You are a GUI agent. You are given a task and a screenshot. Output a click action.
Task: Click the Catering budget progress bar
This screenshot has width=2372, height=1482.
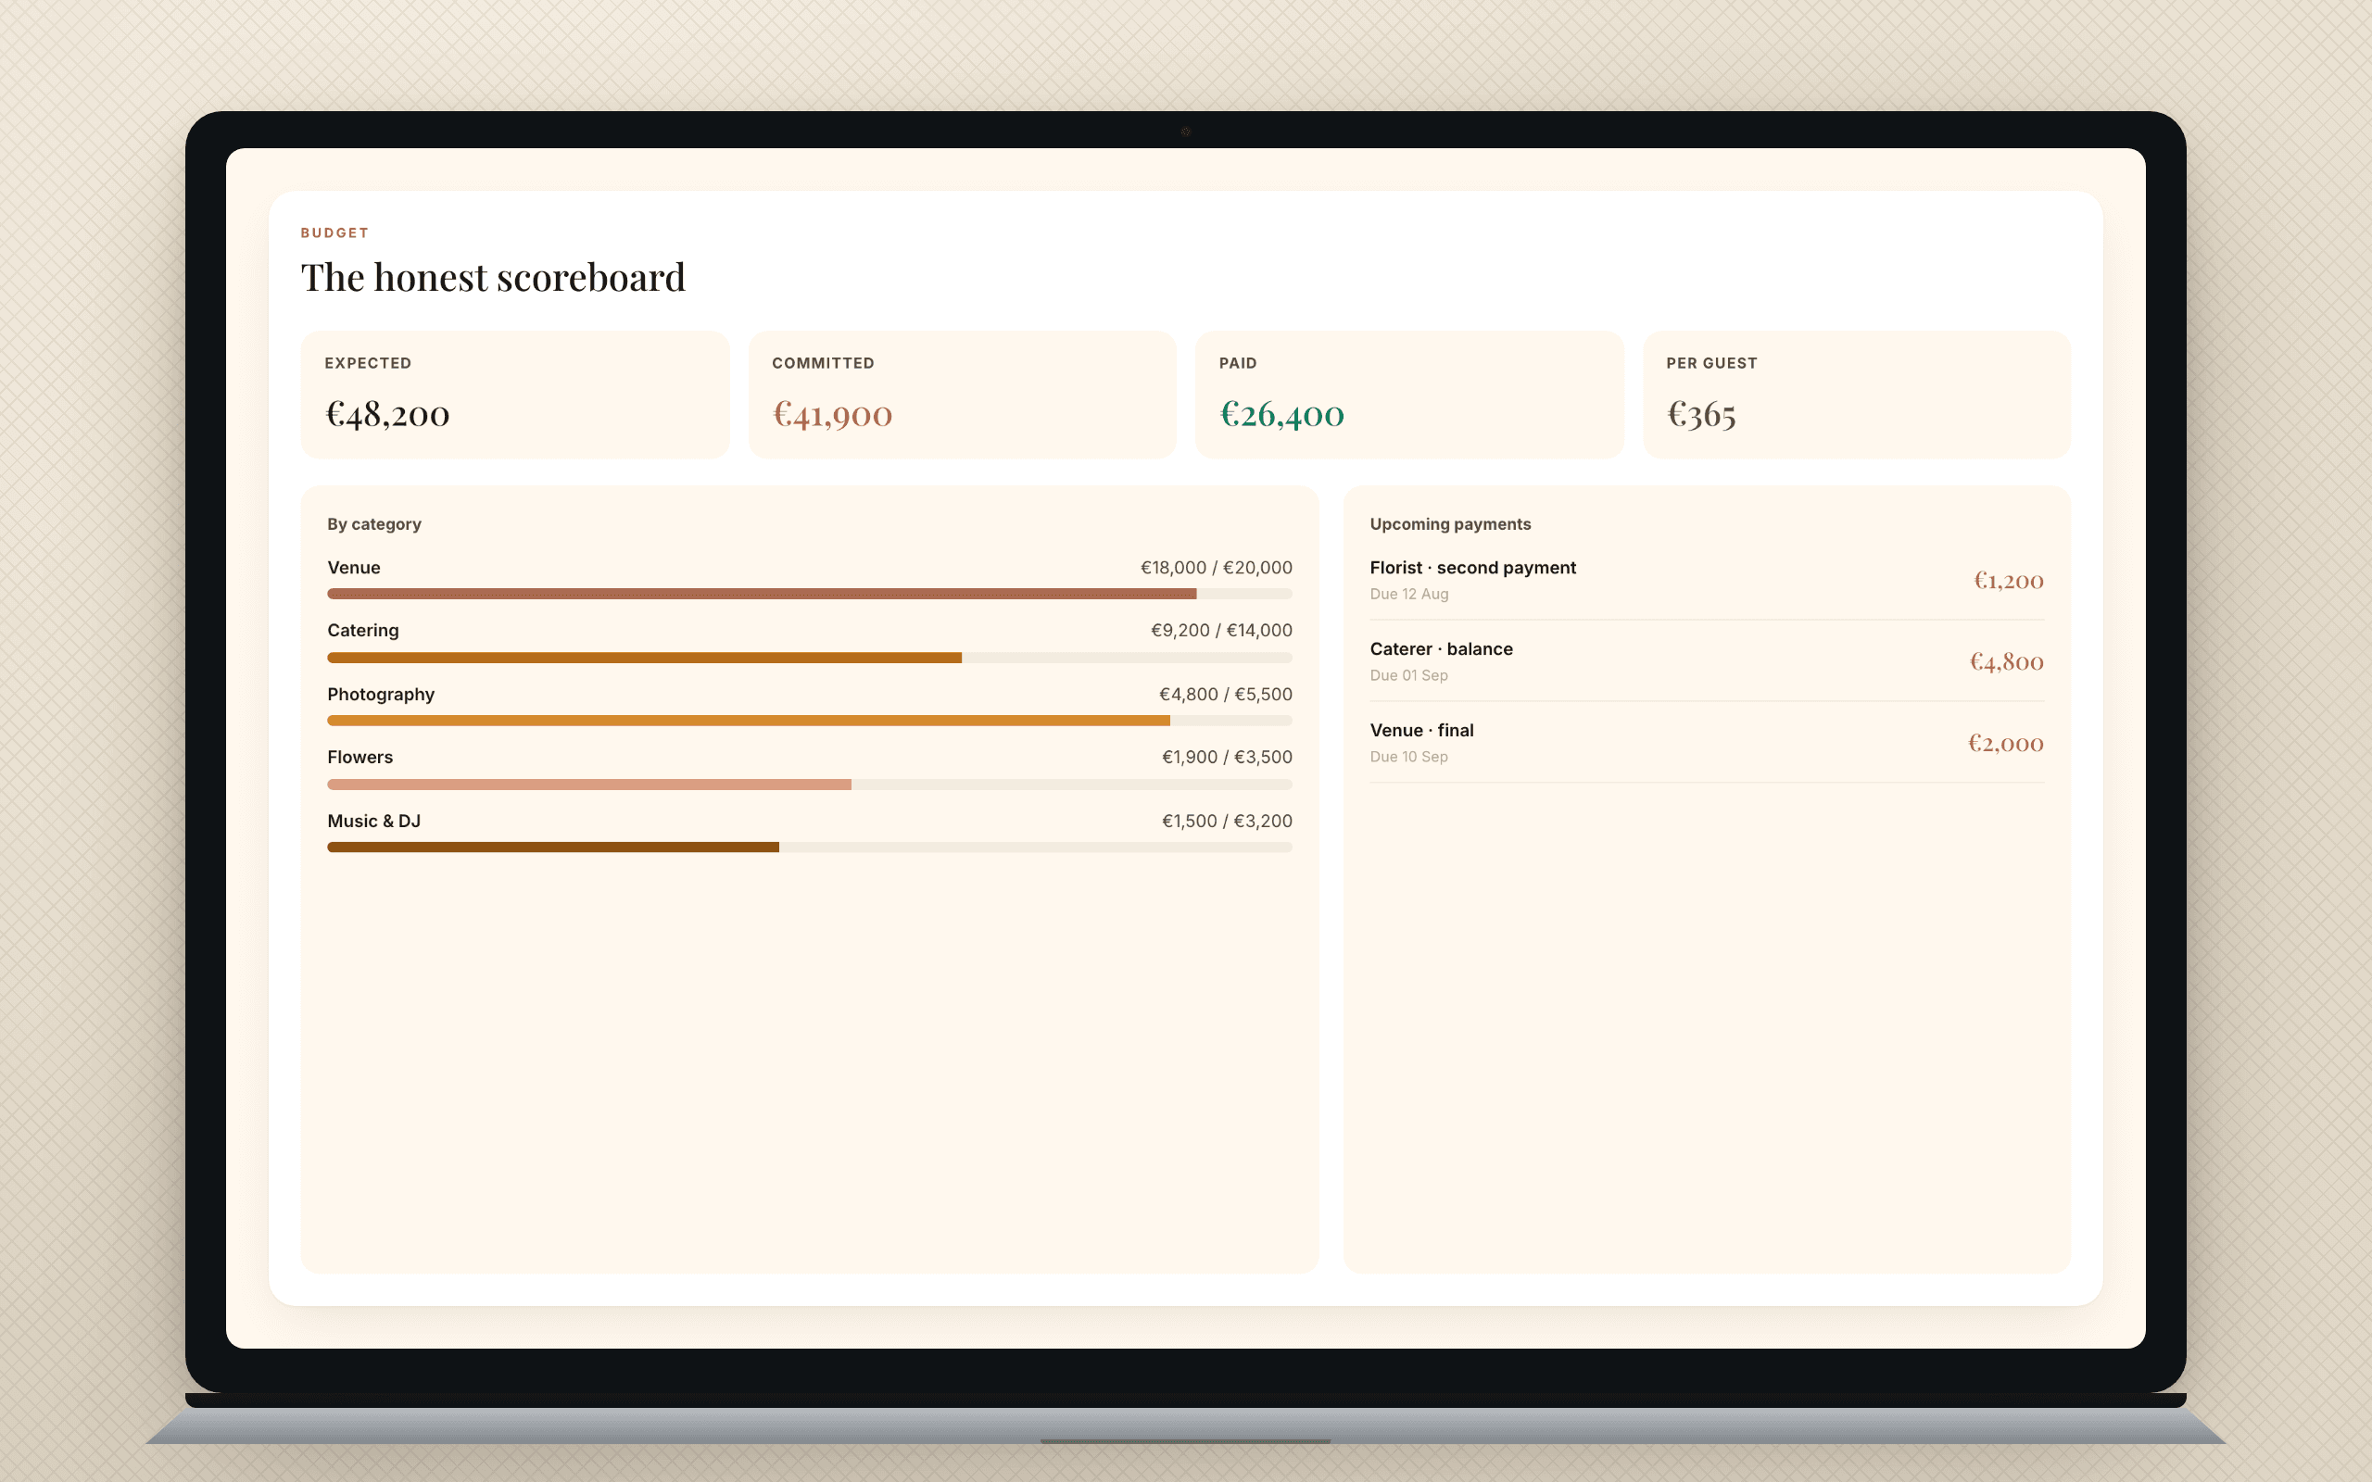(x=810, y=658)
